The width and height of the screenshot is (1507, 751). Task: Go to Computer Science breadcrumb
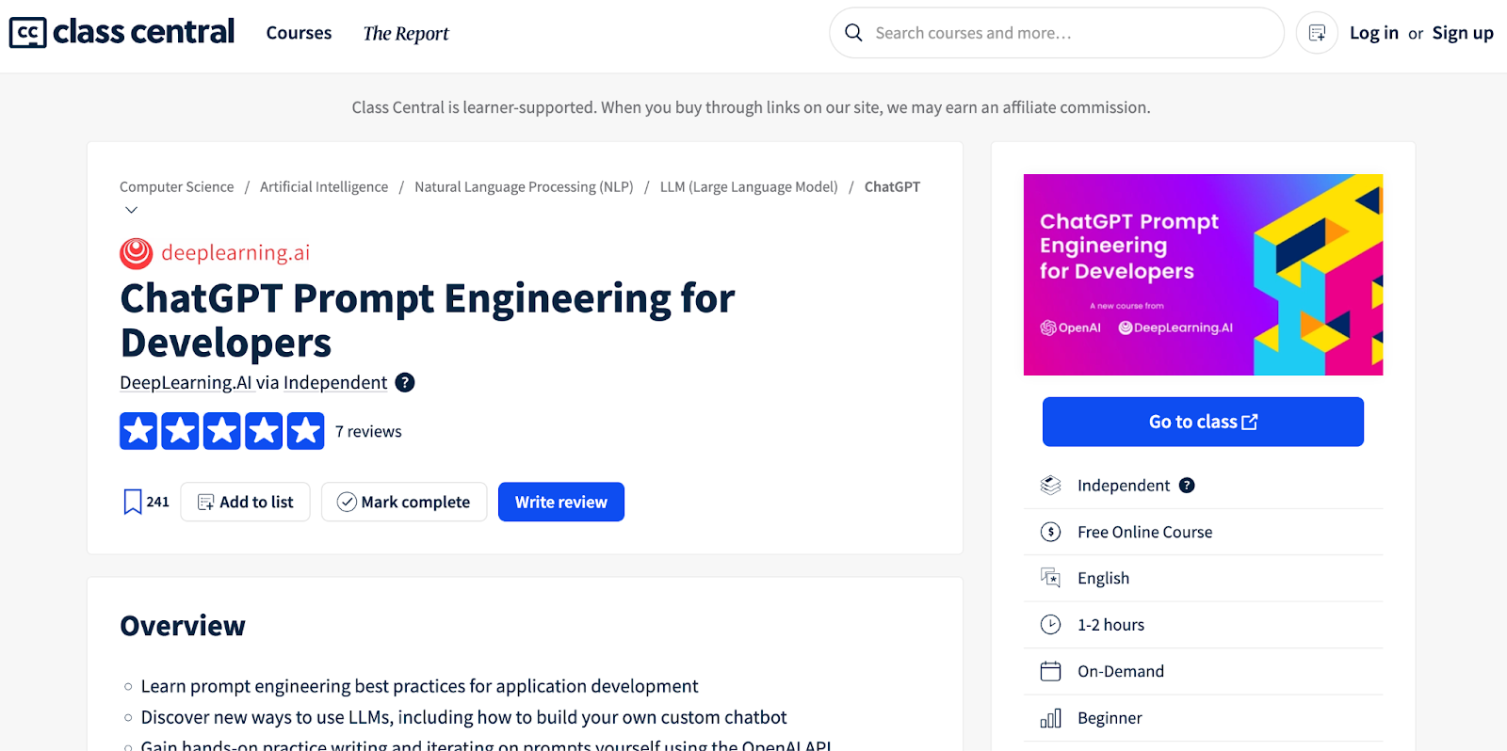(x=176, y=186)
